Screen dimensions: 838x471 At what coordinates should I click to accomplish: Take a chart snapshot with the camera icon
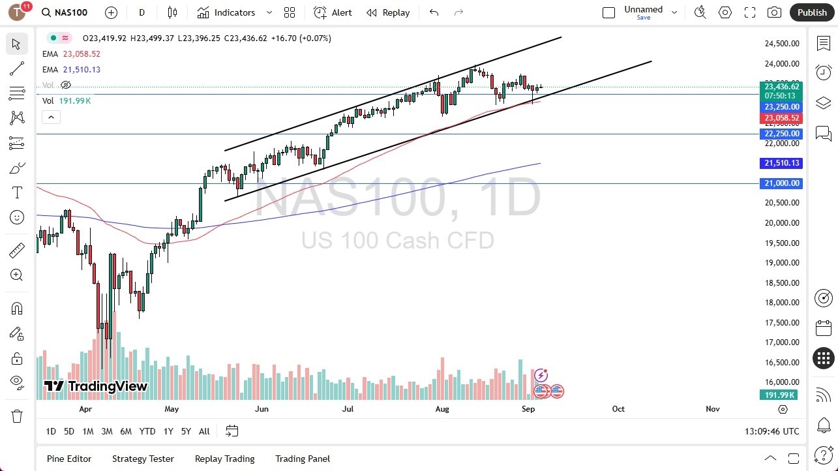coord(774,12)
